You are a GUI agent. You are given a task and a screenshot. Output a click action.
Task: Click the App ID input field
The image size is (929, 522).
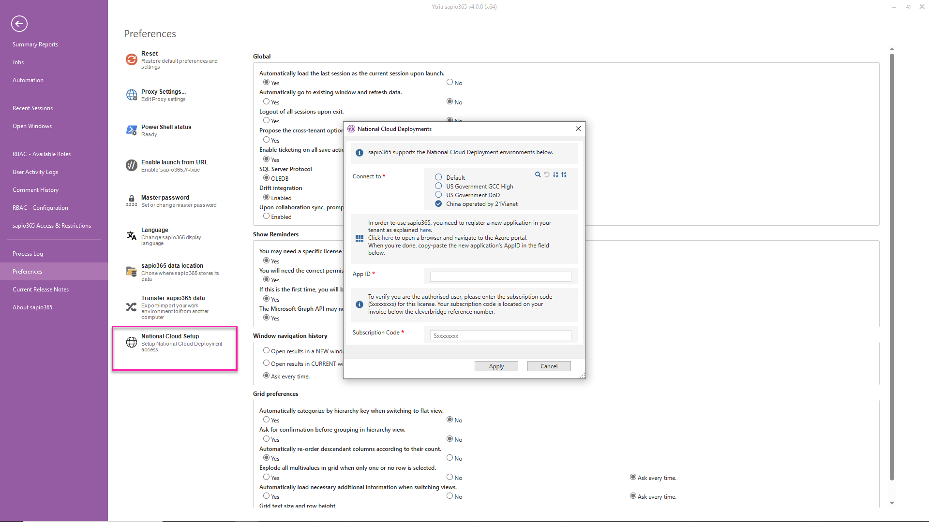(x=500, y=276)
